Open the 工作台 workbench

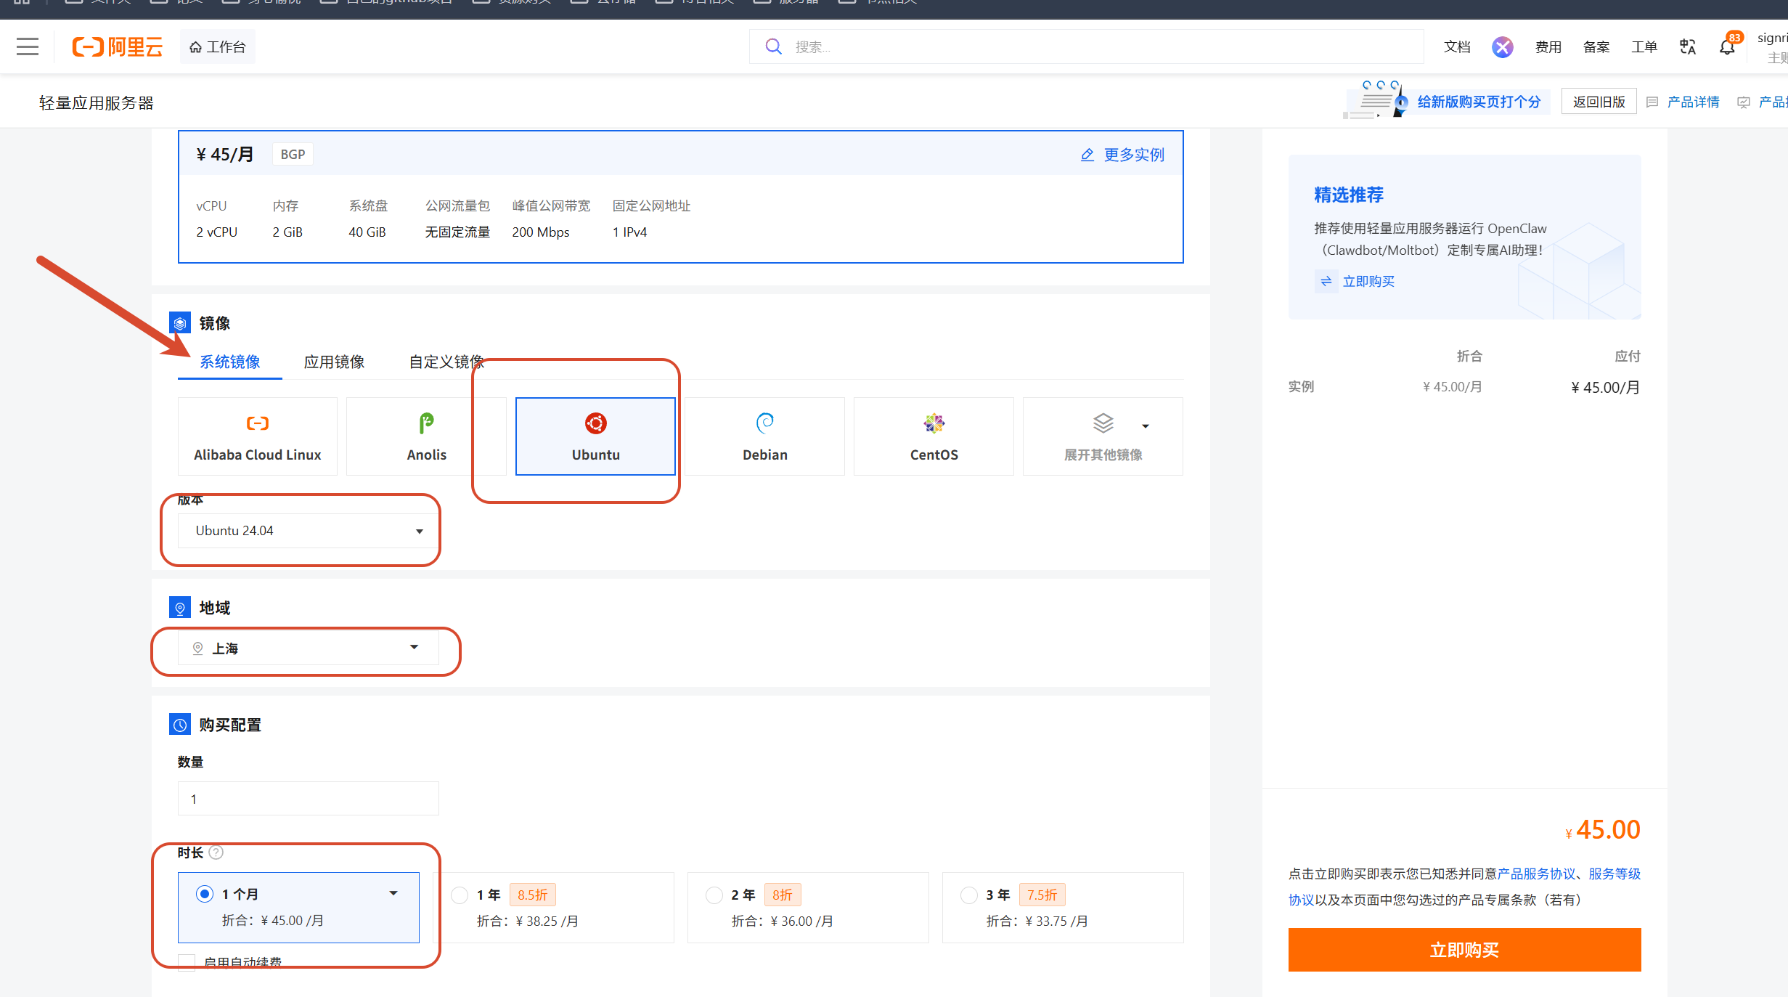click(x=218, y=47)
